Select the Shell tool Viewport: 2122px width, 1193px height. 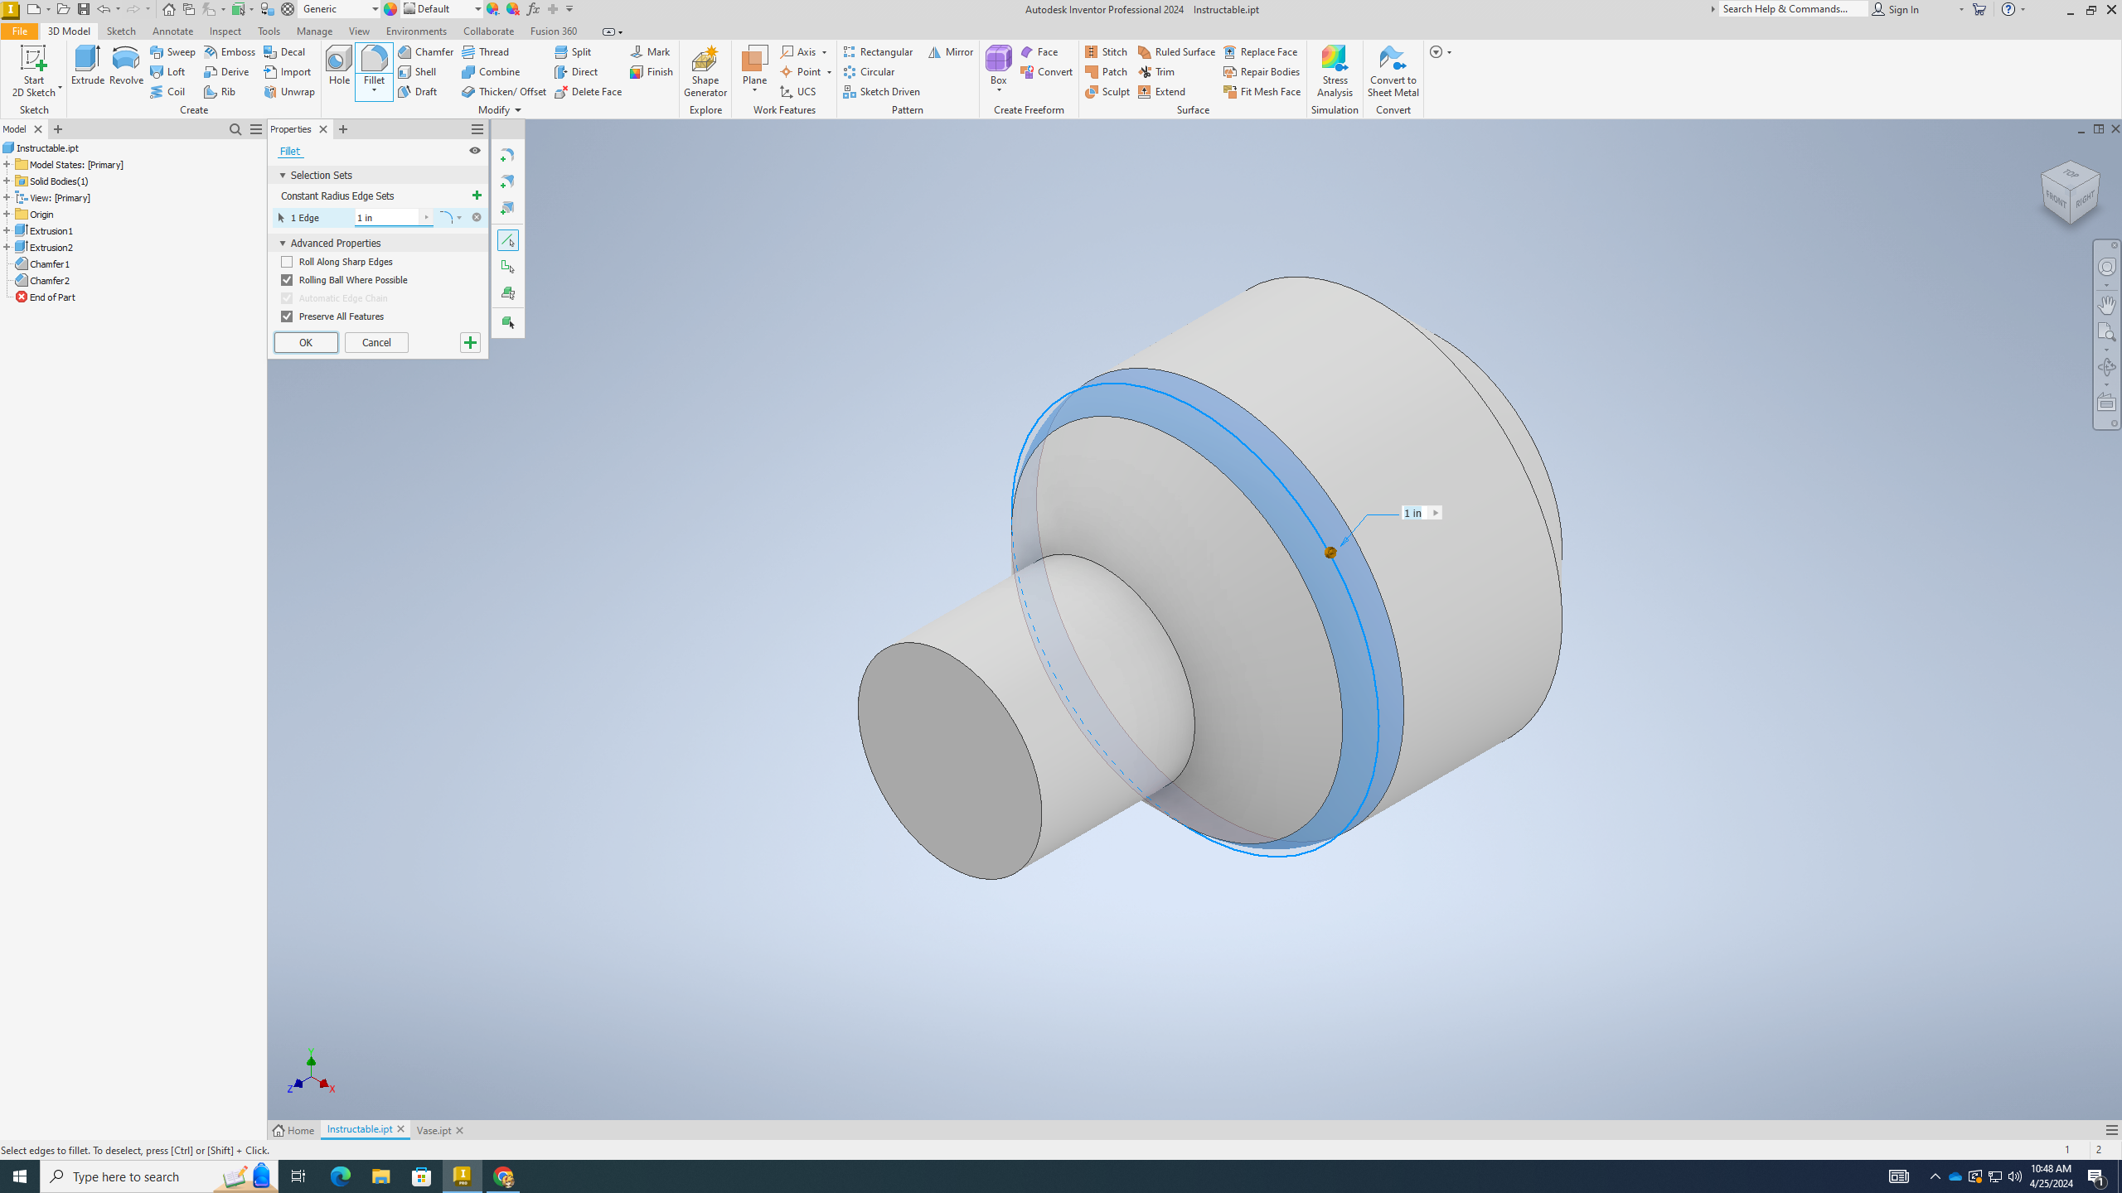coord(417,71)
